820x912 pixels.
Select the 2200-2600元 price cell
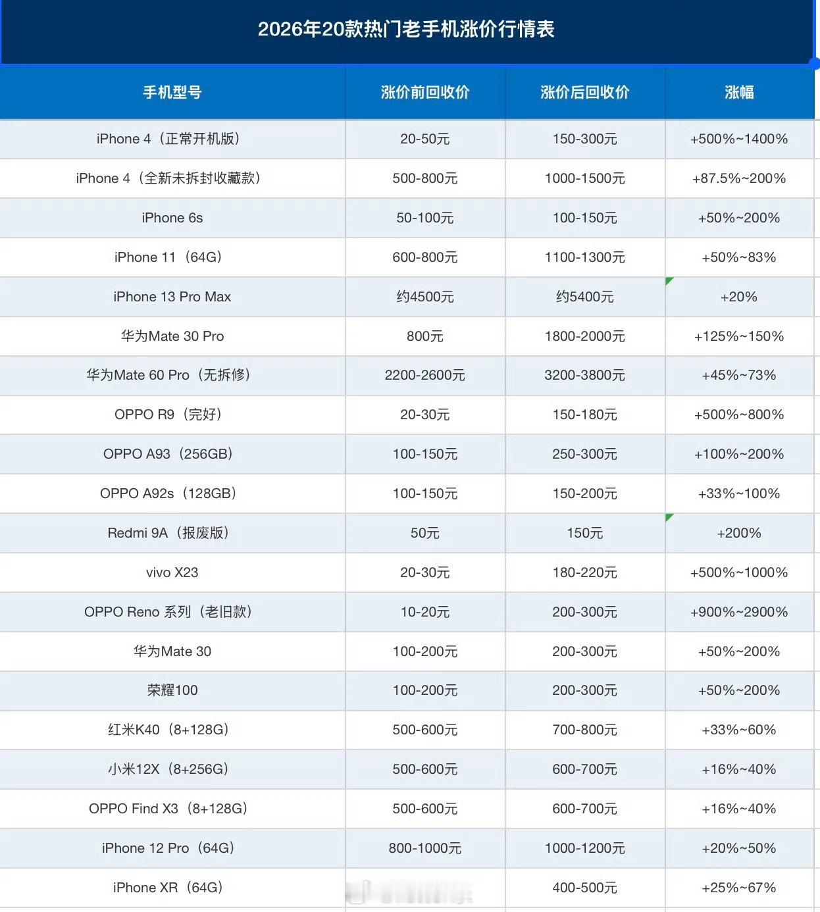click(425, 375)
